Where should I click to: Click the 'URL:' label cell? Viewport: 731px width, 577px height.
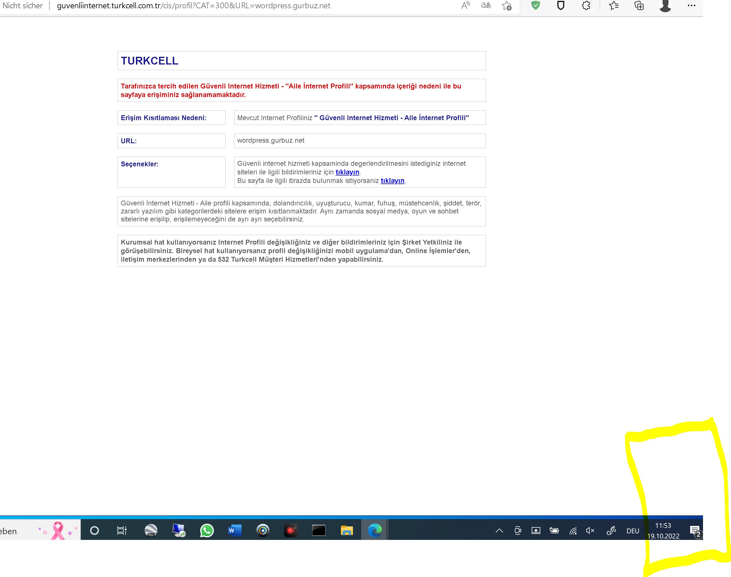tap(171, 141)
